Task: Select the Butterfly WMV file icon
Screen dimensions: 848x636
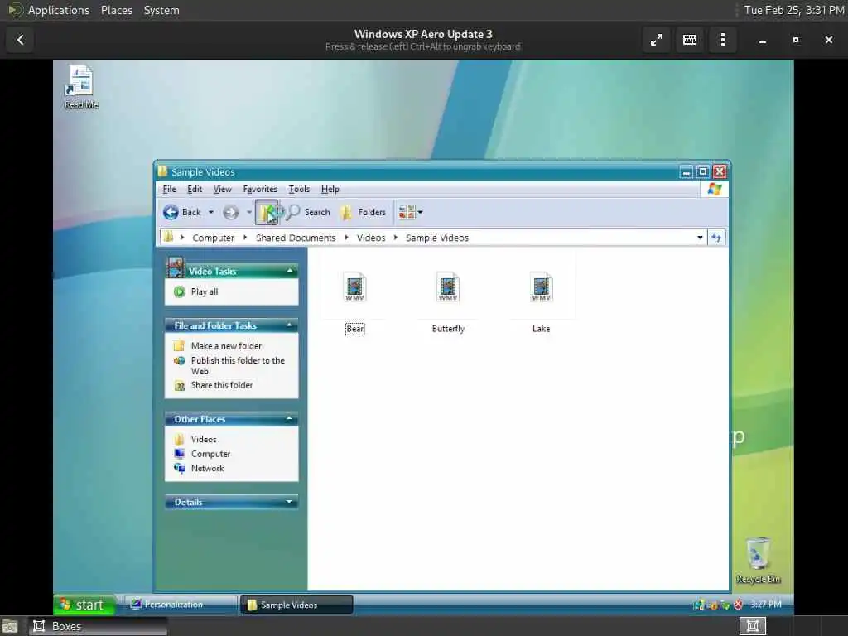Action: (x=448, y=287)
